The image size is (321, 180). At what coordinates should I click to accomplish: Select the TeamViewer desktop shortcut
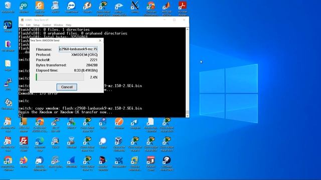tap(71, 7)
